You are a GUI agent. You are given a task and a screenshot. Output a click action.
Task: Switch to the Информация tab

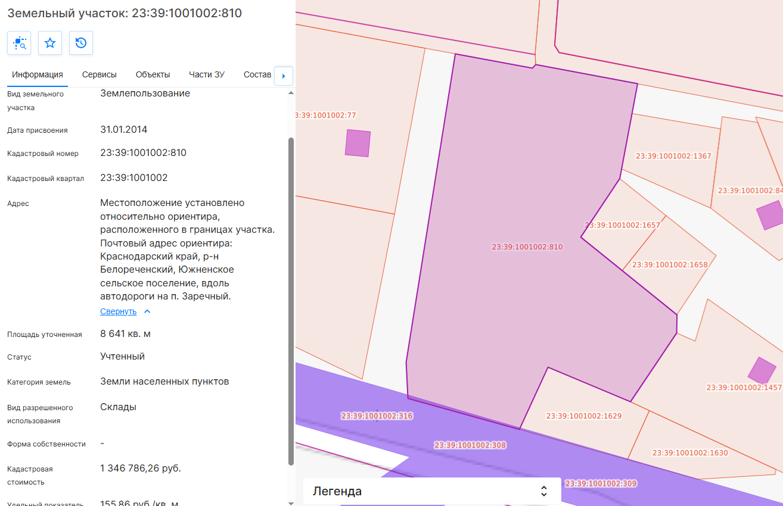(38, 74)
